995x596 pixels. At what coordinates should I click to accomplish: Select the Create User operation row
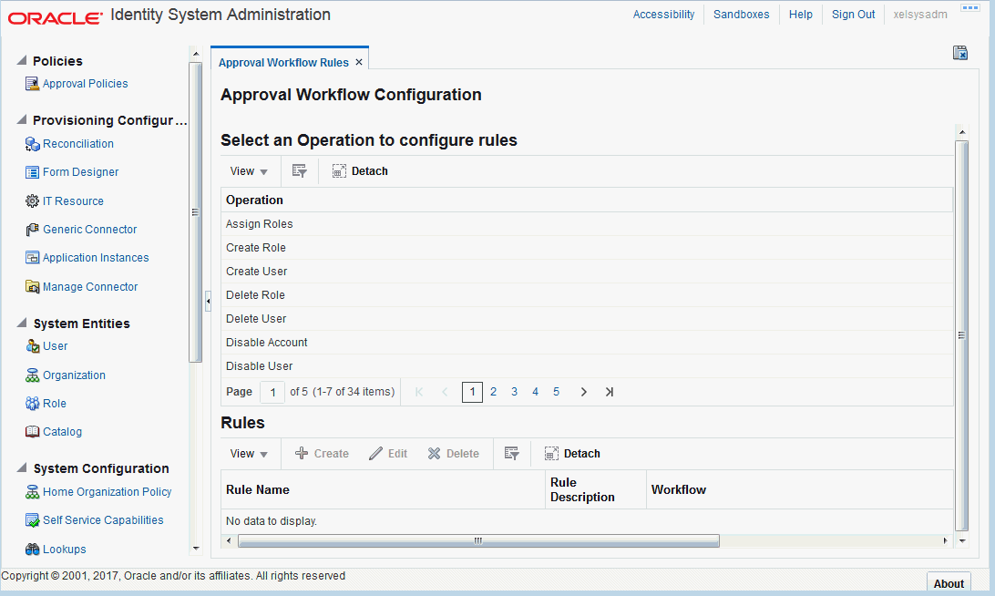pyautogui.click(x=587, y=271)
